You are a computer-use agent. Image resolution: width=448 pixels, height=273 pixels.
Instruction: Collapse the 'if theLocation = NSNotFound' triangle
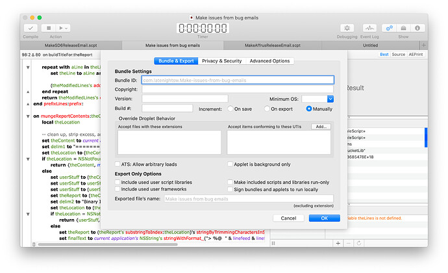[28, 159]
